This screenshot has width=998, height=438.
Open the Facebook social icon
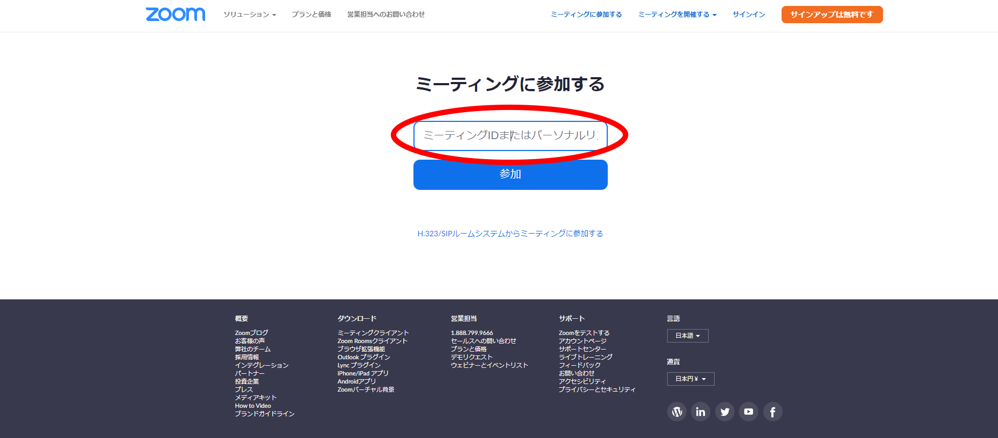click(x=773, y=412)
